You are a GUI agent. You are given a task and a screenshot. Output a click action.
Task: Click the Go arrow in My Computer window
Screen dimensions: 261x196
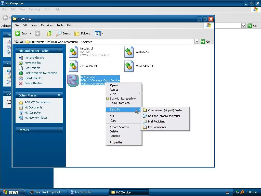[x=250, y=26]
